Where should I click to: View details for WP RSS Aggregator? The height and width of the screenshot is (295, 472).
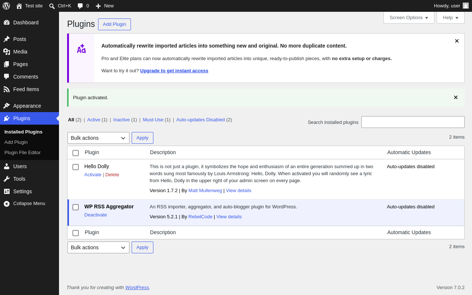[229, 216]
